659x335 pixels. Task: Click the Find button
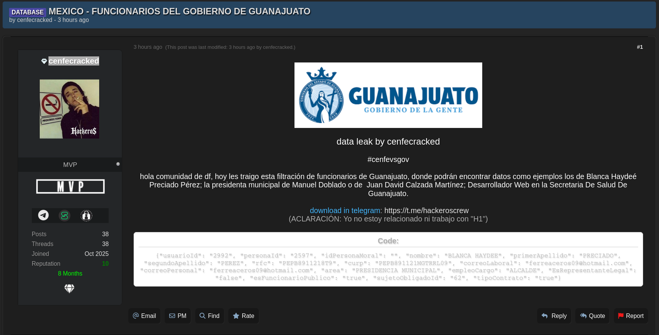point(210,316)
